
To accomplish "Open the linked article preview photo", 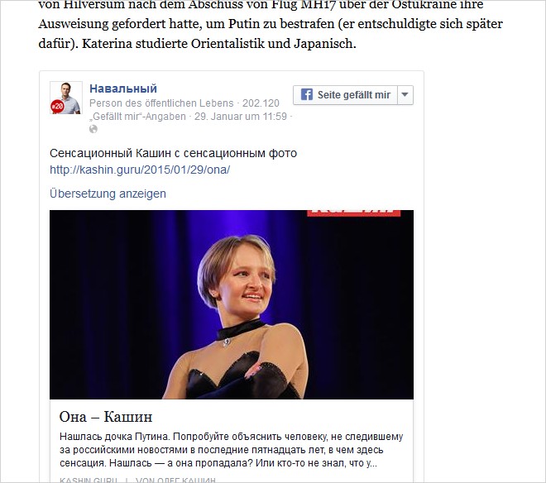I will pos(232,304).
